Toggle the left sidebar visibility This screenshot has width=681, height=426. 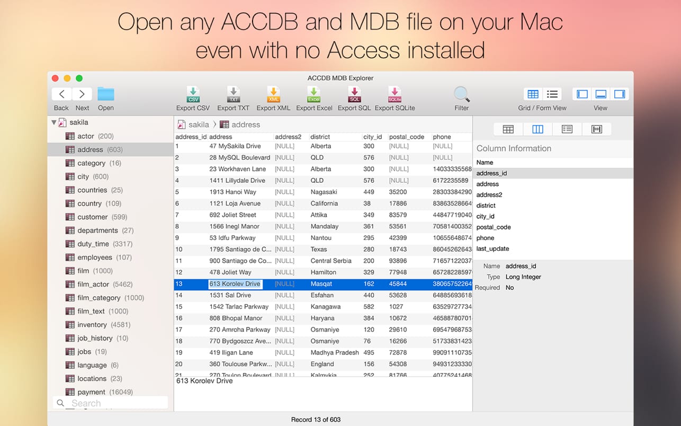pos(581,94)
